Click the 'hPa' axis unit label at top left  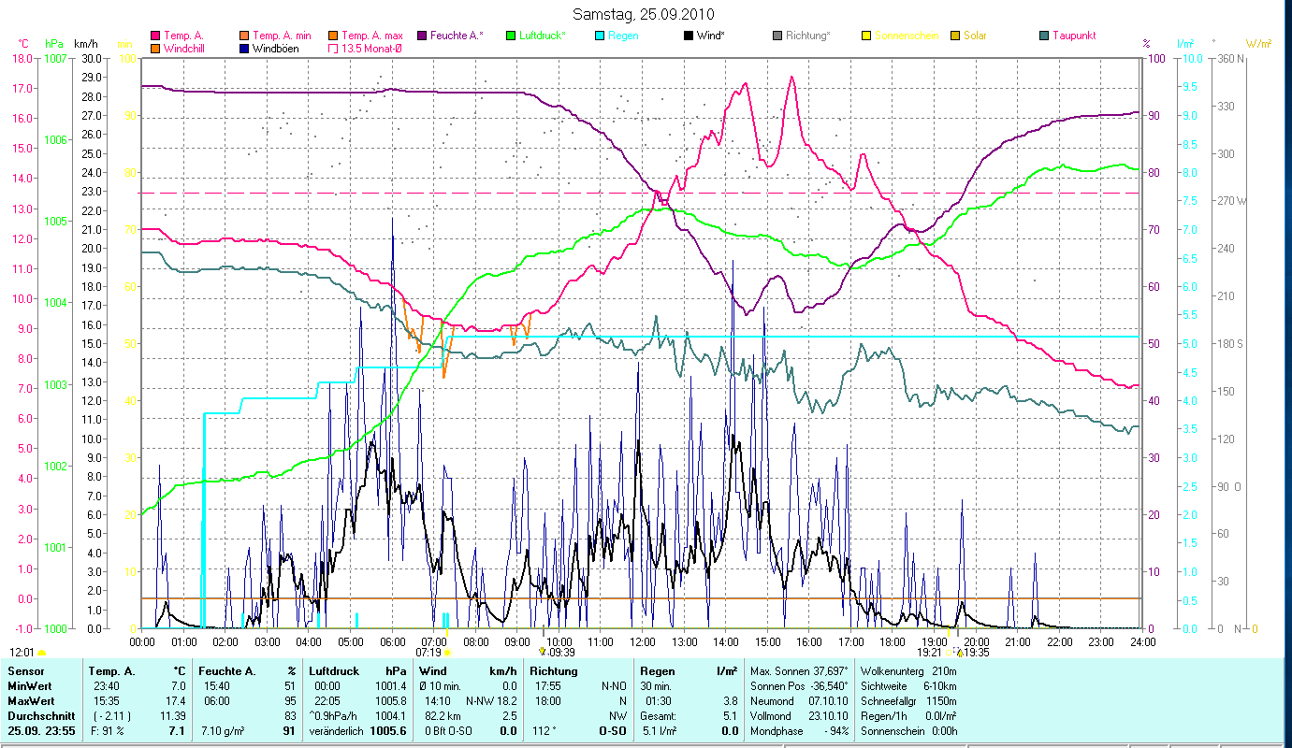coord(54,44)
